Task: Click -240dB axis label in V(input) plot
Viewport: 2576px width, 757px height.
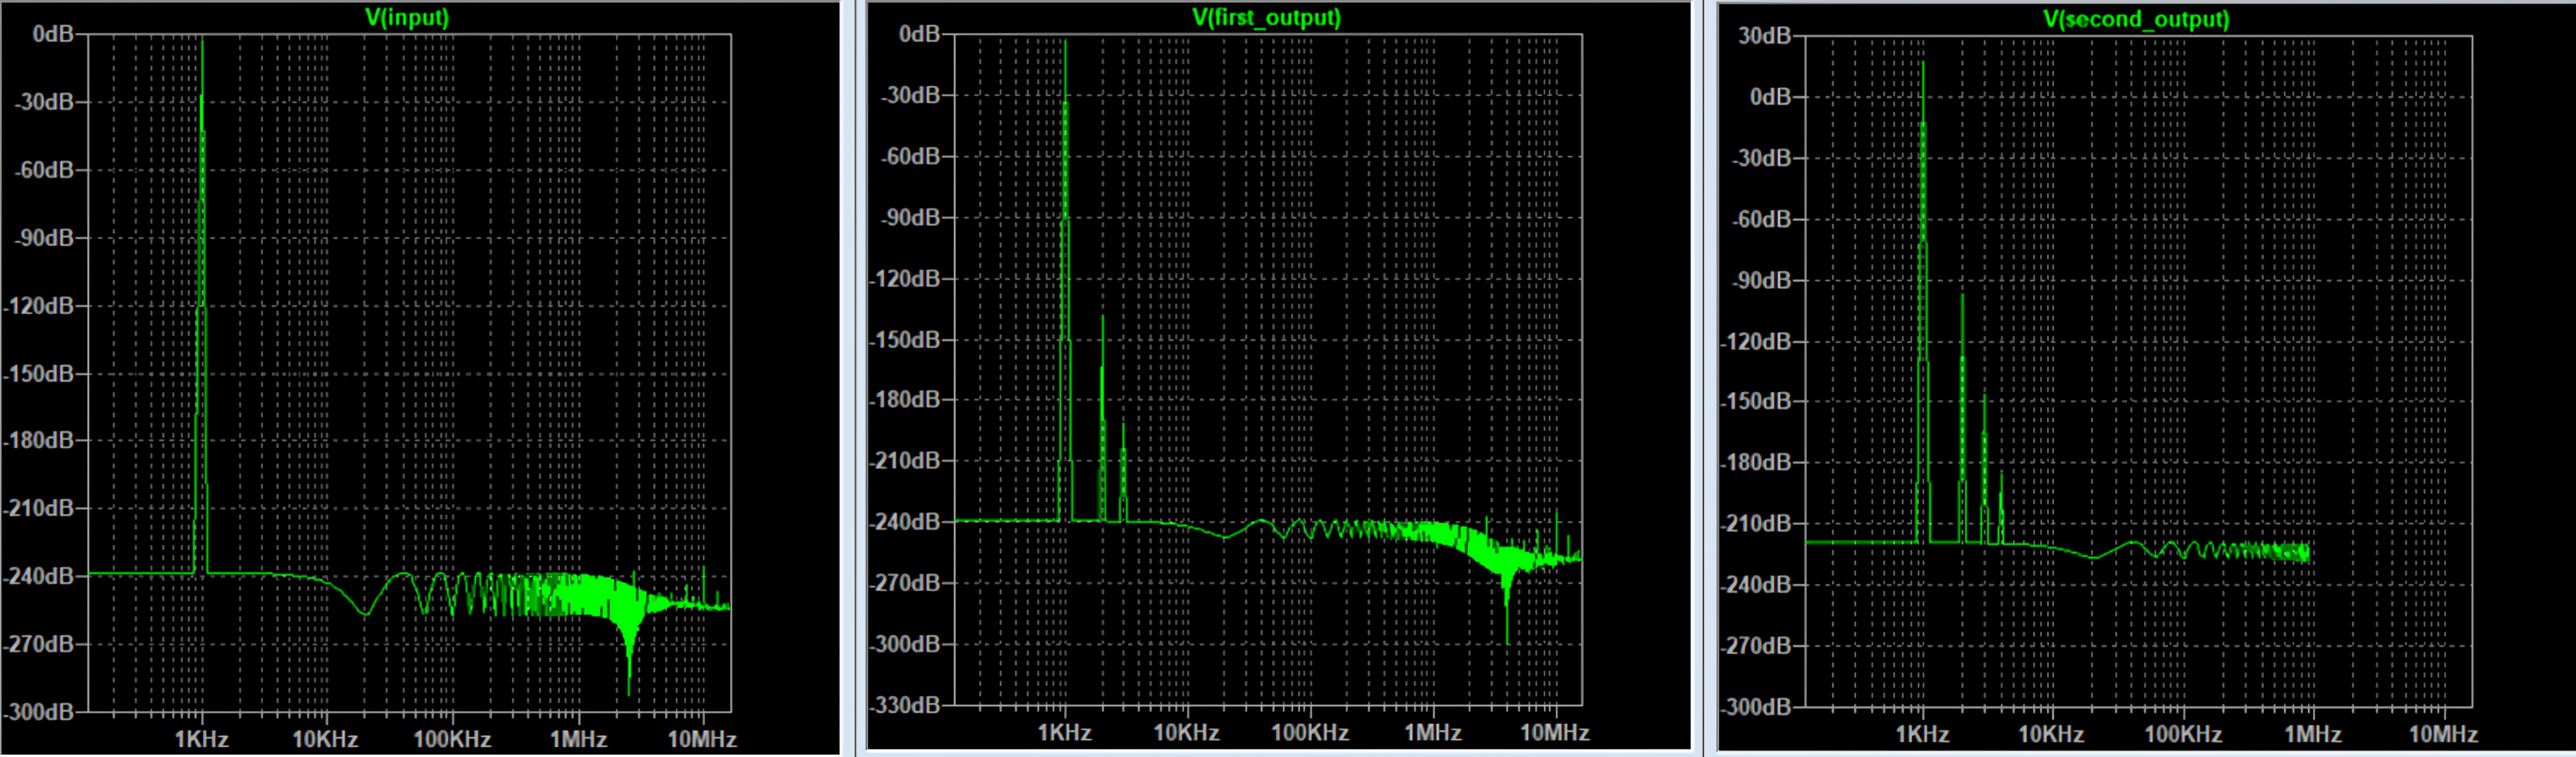Action: coord(39,576)
